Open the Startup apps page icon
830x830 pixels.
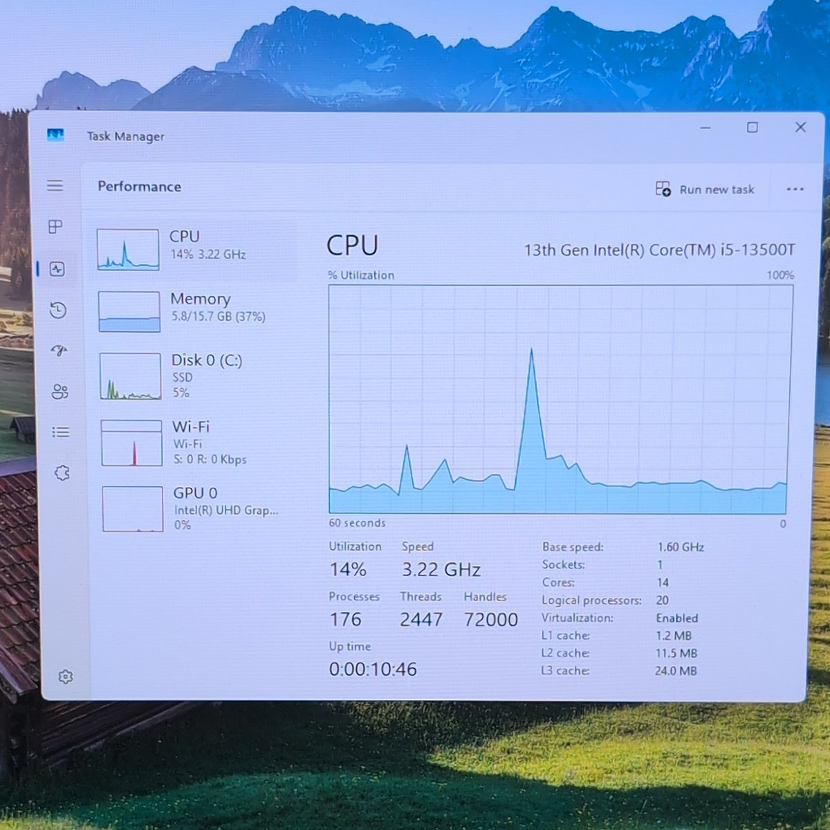[x=59, y=351]
